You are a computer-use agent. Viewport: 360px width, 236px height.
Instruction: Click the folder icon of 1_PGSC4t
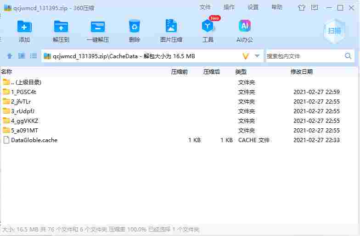tap(6, 92)
